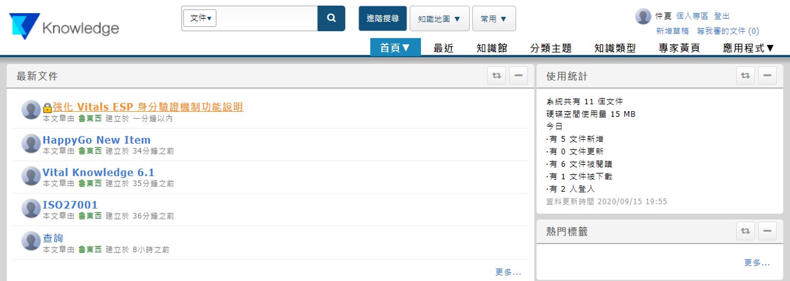Click the swap icon in 熱門標籤 panel
790x281 pixels.
tap(745, 231)
